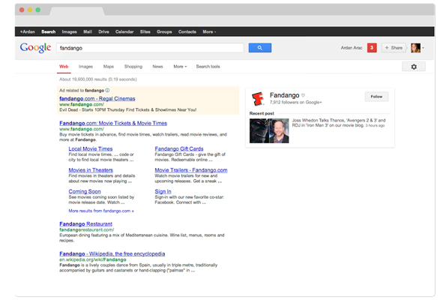Screen dimensions: 446x300
Task: Follow Fandango on Google+
Action: (376, 97)
